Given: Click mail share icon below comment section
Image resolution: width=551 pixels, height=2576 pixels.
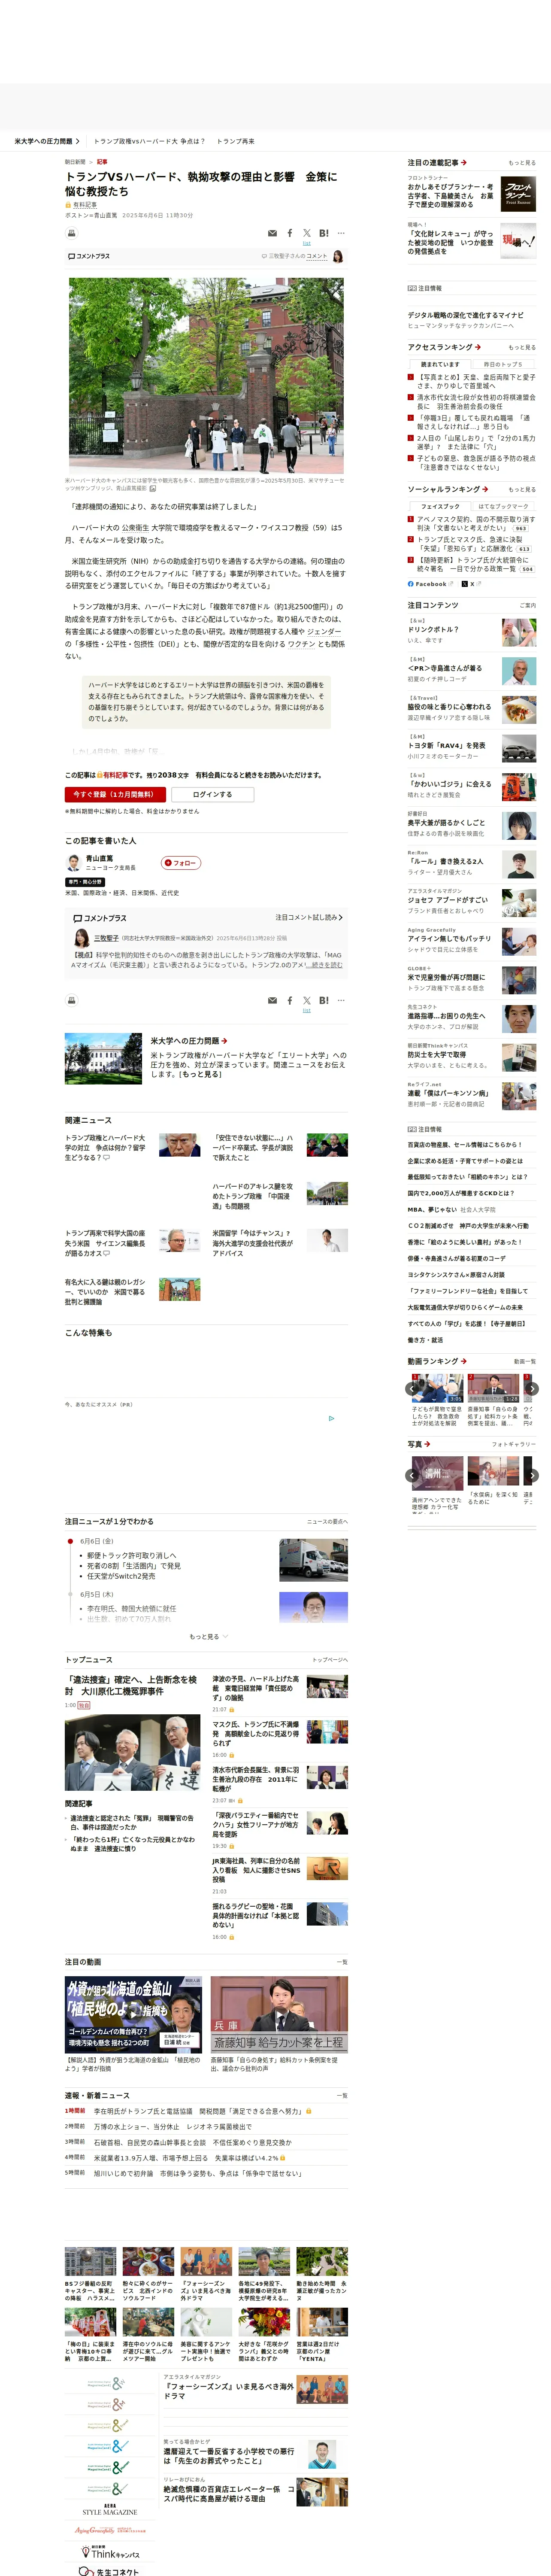Looking at the screenshot, I should coord(272,1000).
